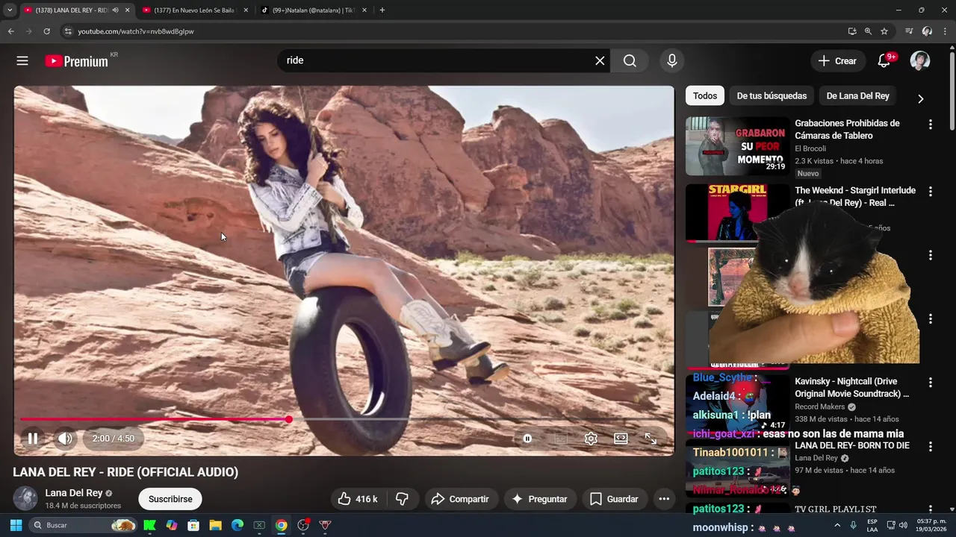Open YouTube account avatar menu
Viewport: 956px width, 537px height.
click(x=920, y=60)
